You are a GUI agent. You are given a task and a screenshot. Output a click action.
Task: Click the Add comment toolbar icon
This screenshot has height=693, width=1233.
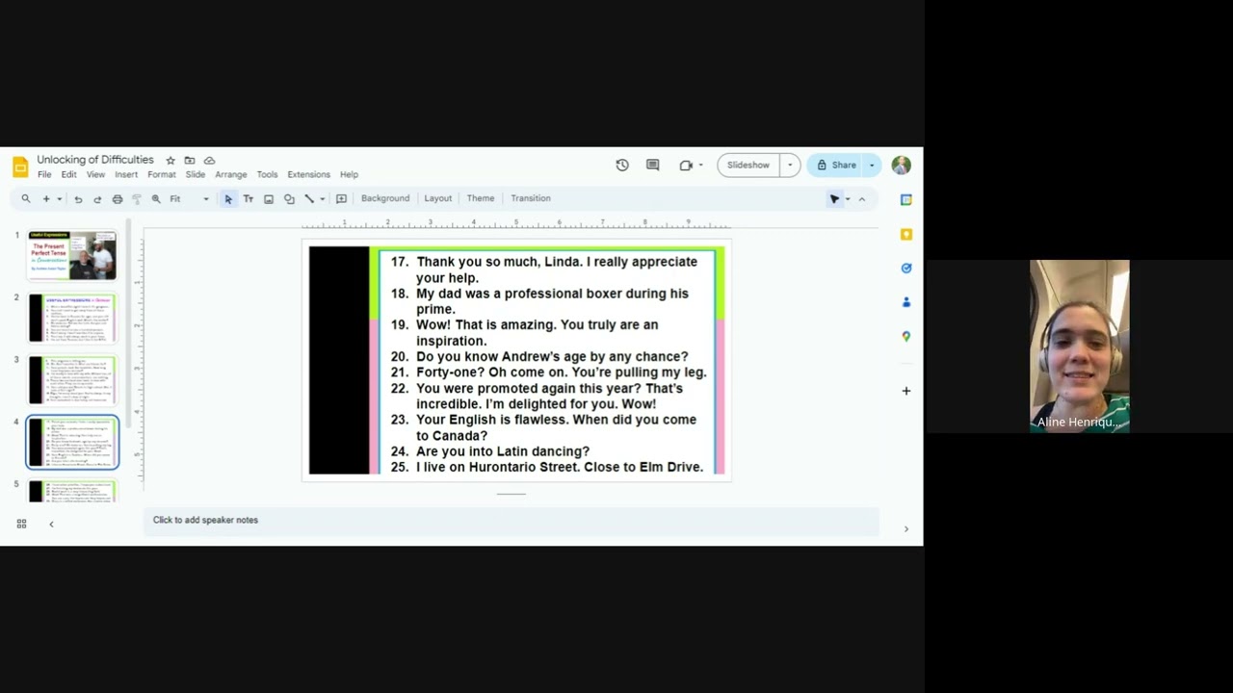tap(341, 199)
